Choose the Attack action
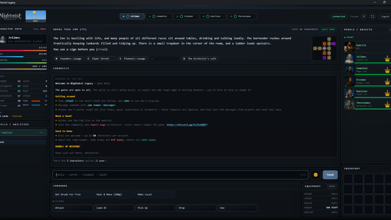Image resolution: width=391 pixels, height=220 pixels. coord(72,208)
